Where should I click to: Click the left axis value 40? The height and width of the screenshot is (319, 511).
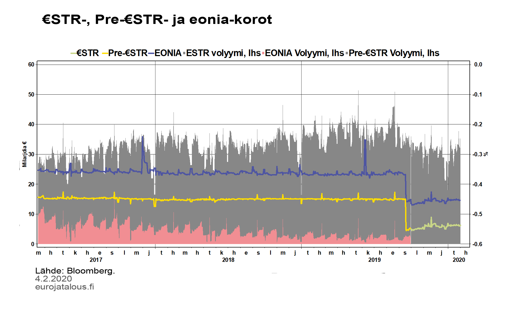[x=31, y=124]
